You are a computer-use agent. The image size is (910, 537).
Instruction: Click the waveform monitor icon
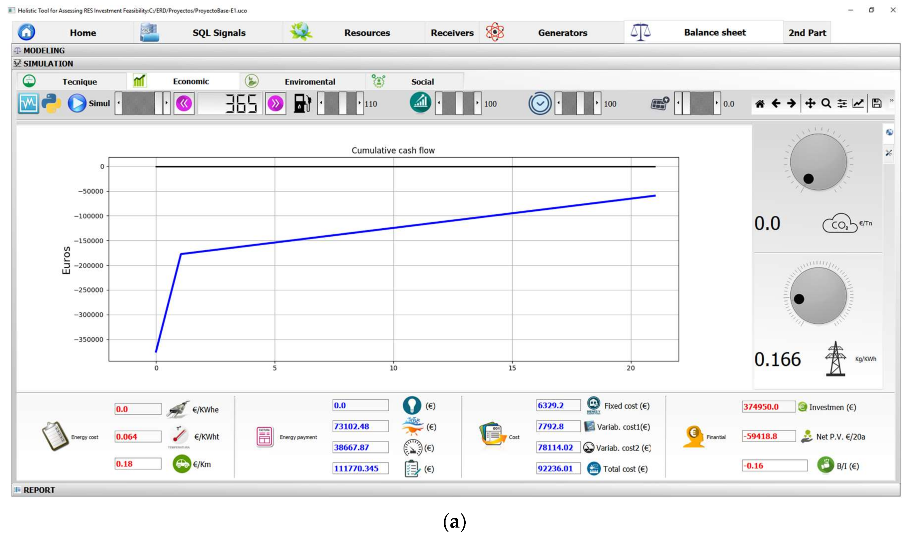coord(28,104)
